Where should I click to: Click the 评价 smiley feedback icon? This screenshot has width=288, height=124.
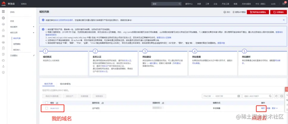pyautogui.click(x=224, y=12)
